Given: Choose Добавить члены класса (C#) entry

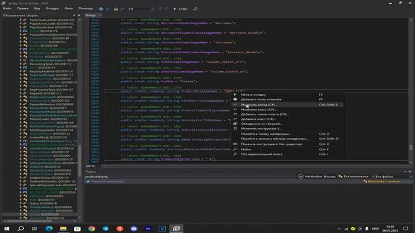Looking at the screenshot, I should coord(288,114).
